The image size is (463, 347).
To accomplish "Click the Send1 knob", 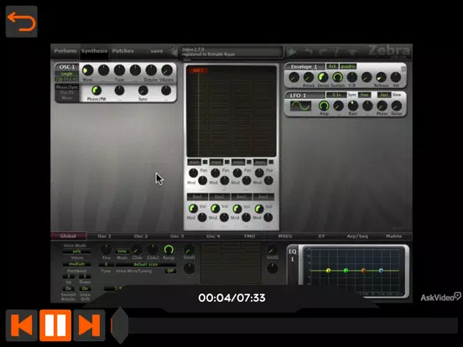I will point(189,250).
